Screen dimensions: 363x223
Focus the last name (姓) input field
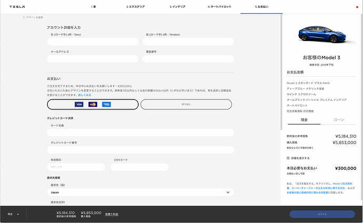click(x=188, y=42)
